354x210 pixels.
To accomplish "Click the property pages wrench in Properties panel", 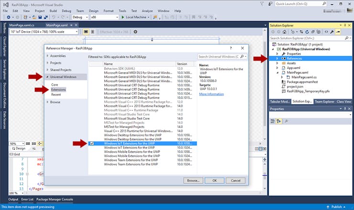I will 286,121.
